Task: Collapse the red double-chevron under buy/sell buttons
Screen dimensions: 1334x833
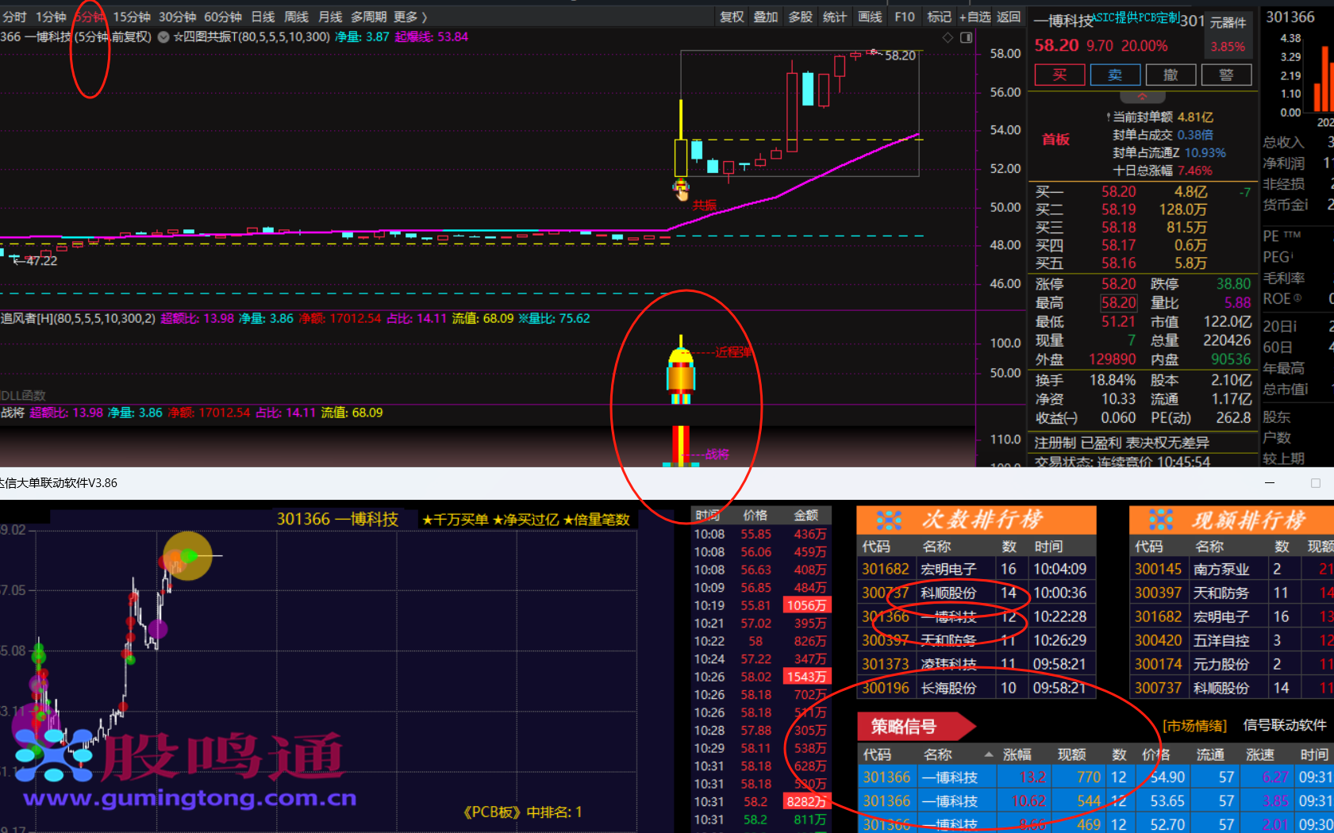Action: pyautogui.click(x=1142, y=97)
